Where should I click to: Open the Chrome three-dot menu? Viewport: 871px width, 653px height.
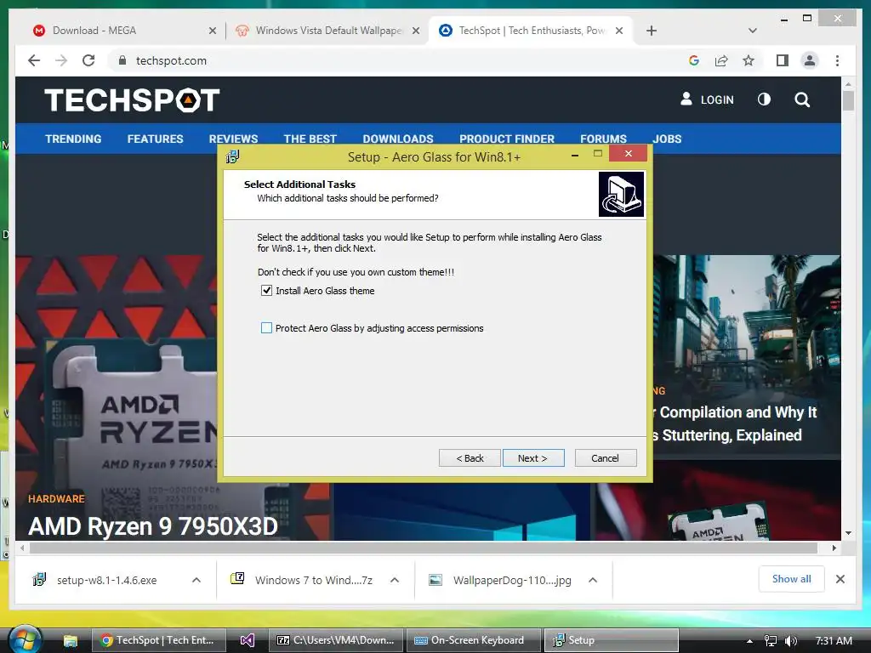coord(837,60)
